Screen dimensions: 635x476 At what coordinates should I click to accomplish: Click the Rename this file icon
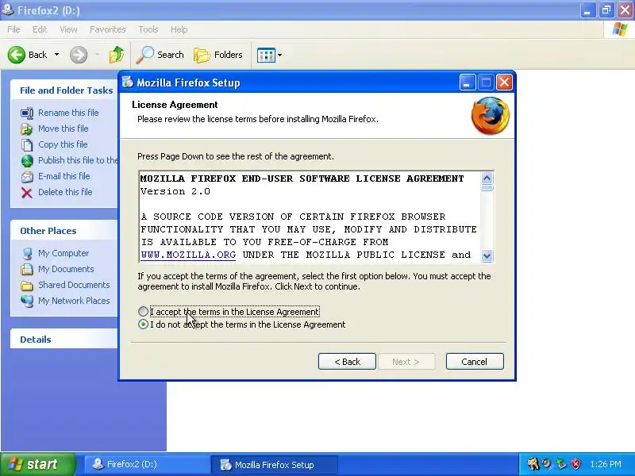[27, 113]
